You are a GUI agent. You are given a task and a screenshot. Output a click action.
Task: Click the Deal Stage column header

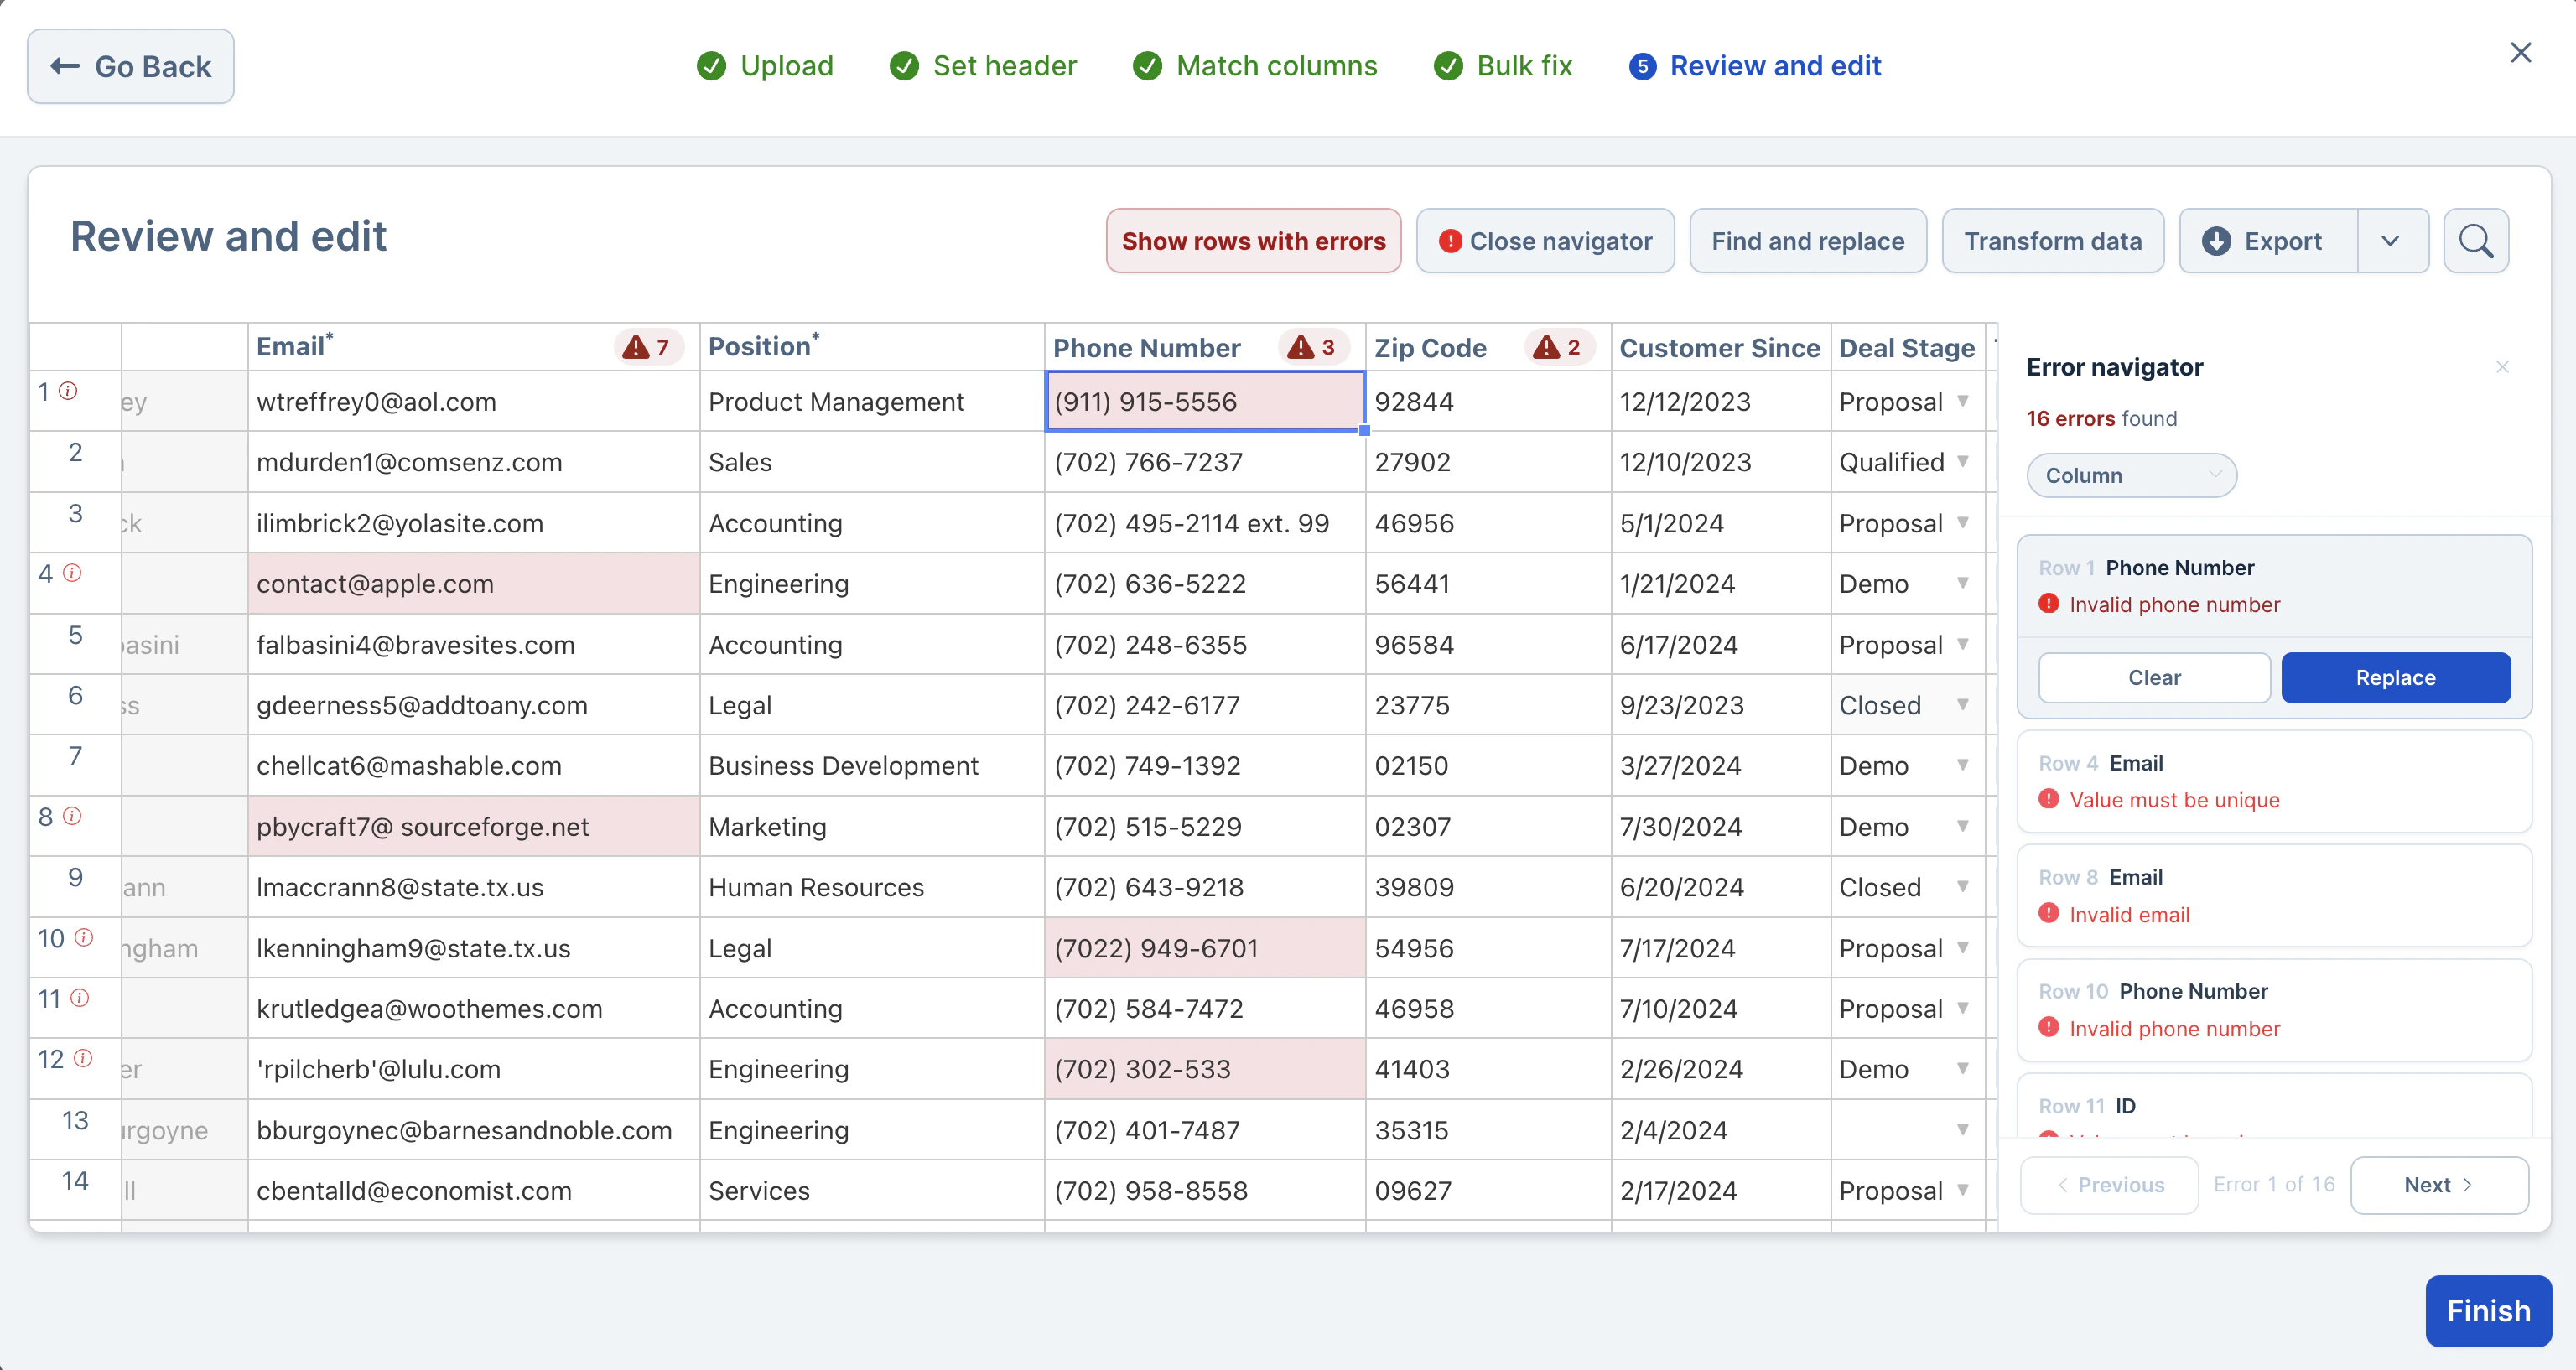point(1907,348)
